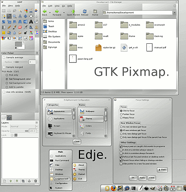Viewport: 186px width, 192px height.
Task: Open Forward button history dropdown arrow
Action: tap(64, 13)
